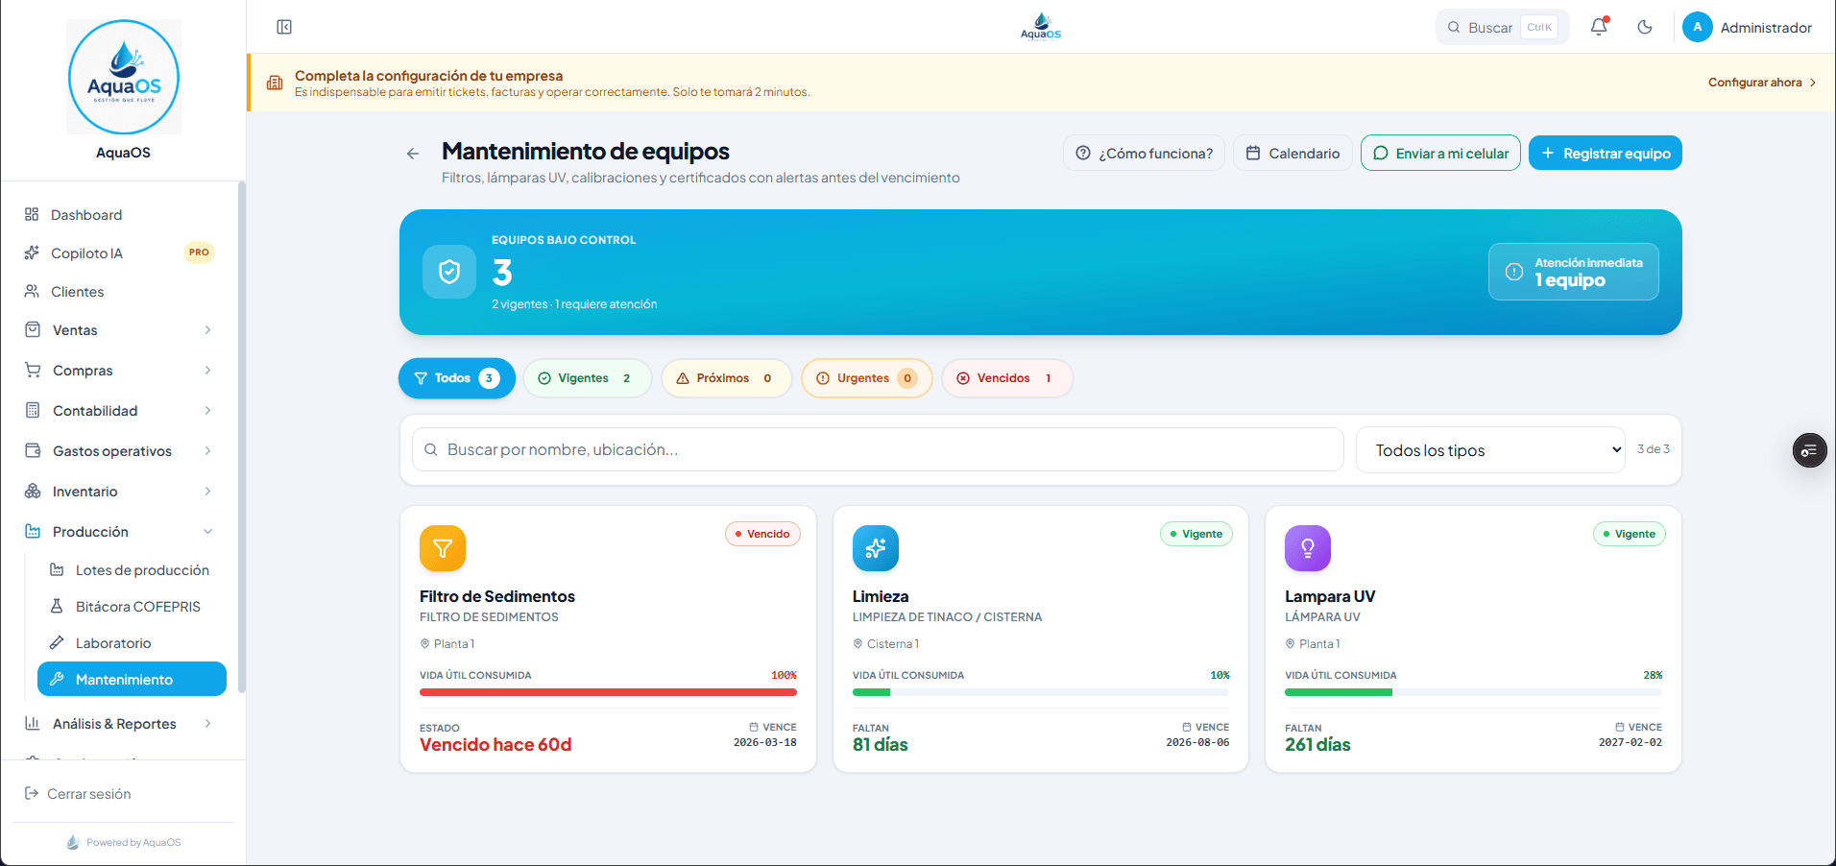Collapse the Producción submenu chevron
1836x866 pixels.
[207, 531]
